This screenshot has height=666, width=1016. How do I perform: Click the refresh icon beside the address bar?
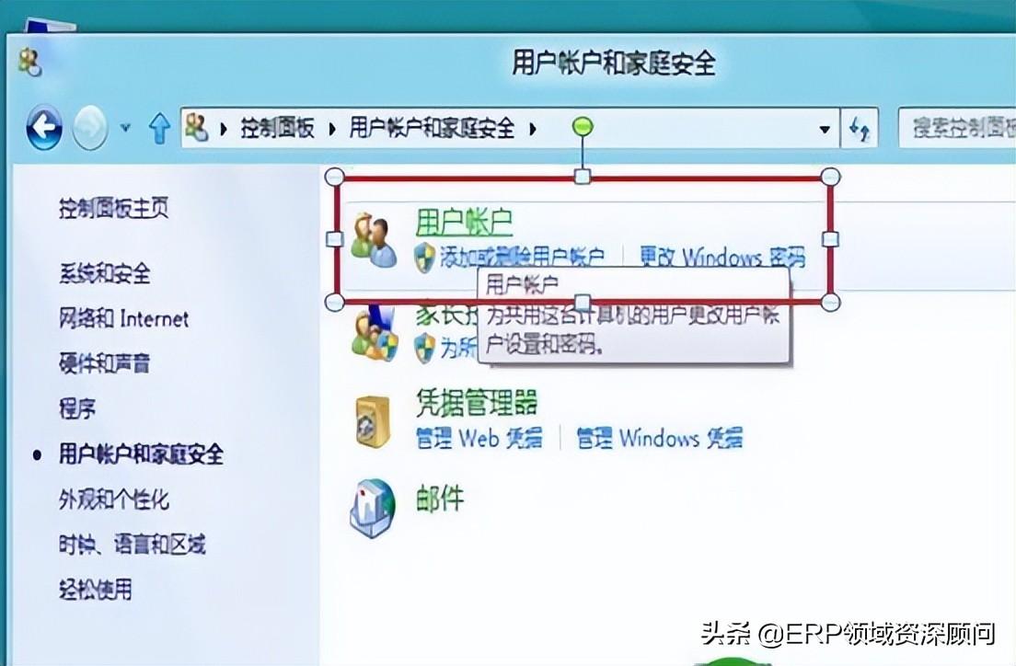click(860, 128)
